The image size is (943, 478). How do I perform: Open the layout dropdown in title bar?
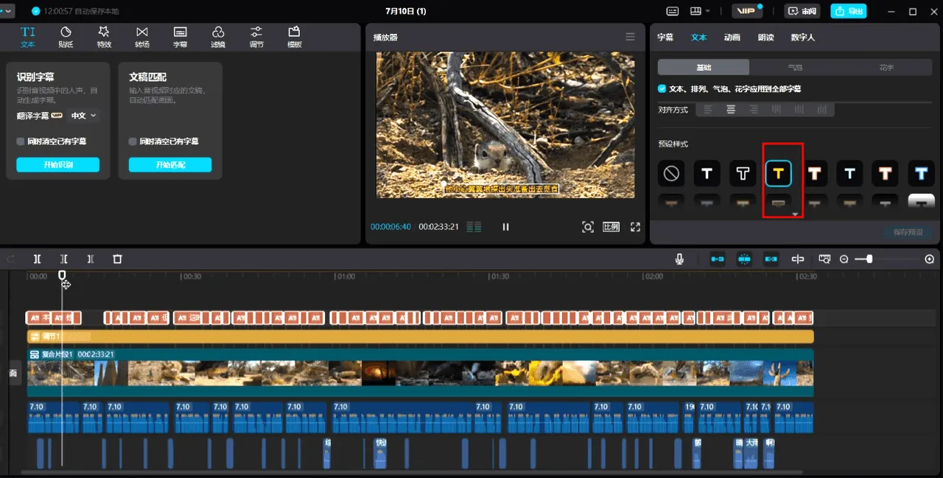coord(700,11)
